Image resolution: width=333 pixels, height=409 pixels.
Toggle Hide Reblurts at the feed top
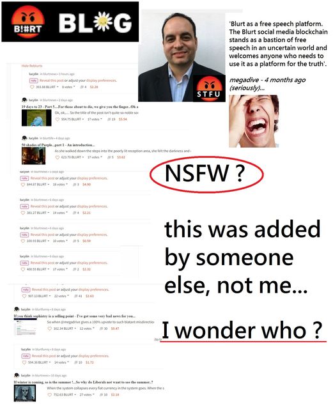click(32, 66)
